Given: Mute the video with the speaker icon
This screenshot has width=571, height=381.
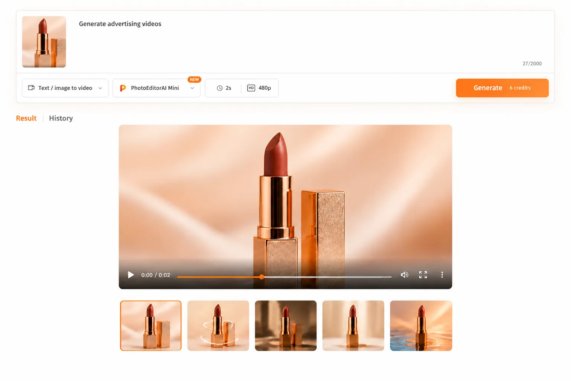Looking at the screenshot, I should (404, 275).
